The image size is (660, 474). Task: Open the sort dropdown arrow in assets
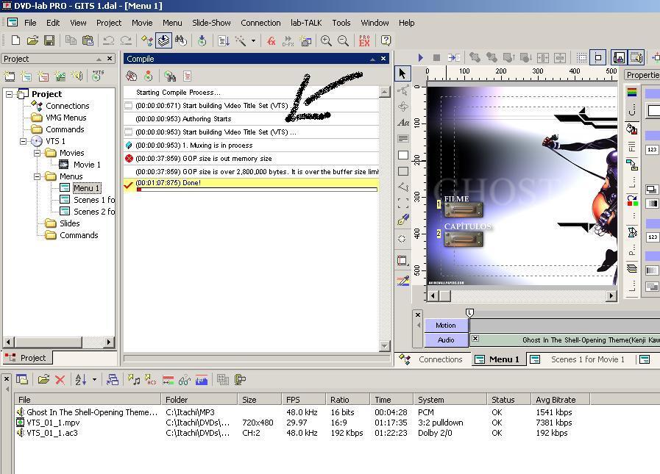[x=94, y=380]
